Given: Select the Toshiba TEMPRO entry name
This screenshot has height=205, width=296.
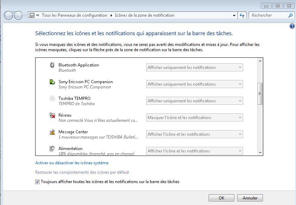Looking at the screenshot, I should 75,98.
